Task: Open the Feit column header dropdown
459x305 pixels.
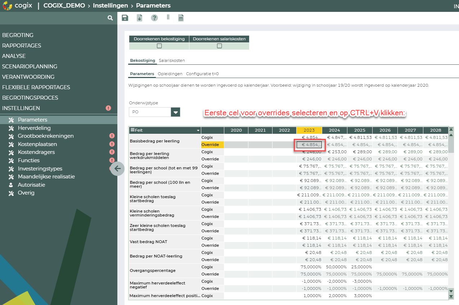Action: pos(198,130)
